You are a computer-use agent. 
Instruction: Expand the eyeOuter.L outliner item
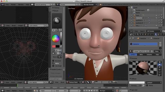click(131, 20)
